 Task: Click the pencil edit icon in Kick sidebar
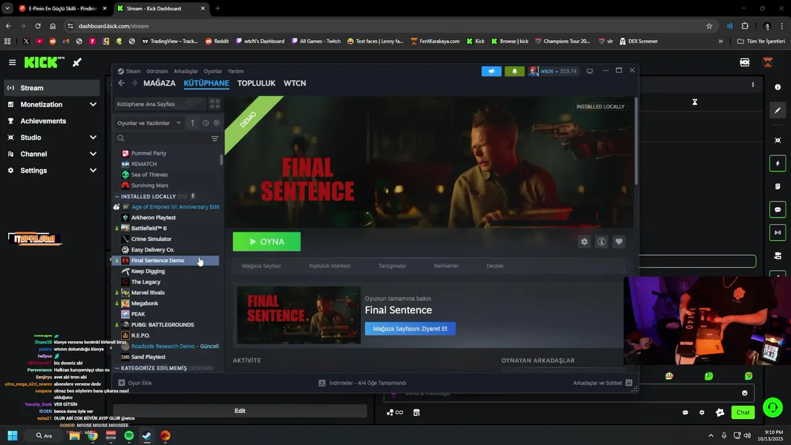click(x=777, y=110)
